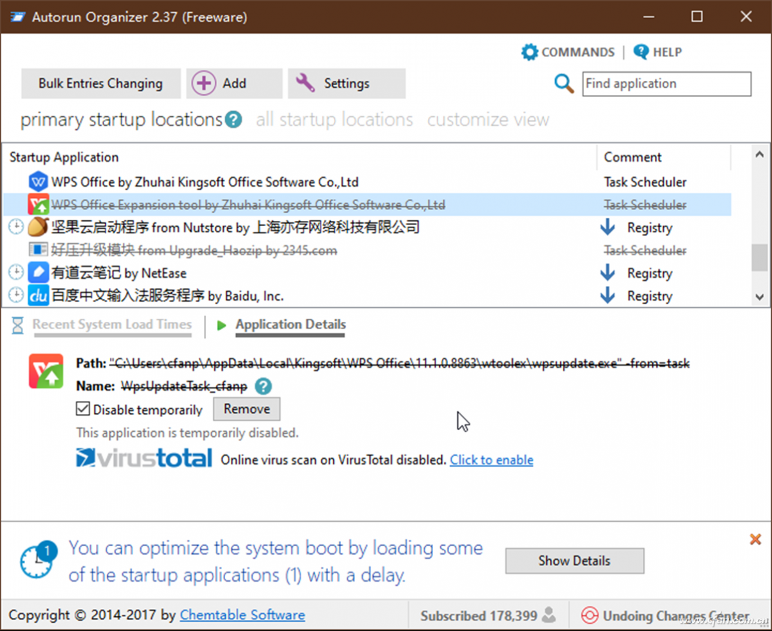Select the 好压升级模块 from Upgrade_Haozip row
The height and width of the screenshot is (631, 772).
pyautogui.click(x=367, y=250)
